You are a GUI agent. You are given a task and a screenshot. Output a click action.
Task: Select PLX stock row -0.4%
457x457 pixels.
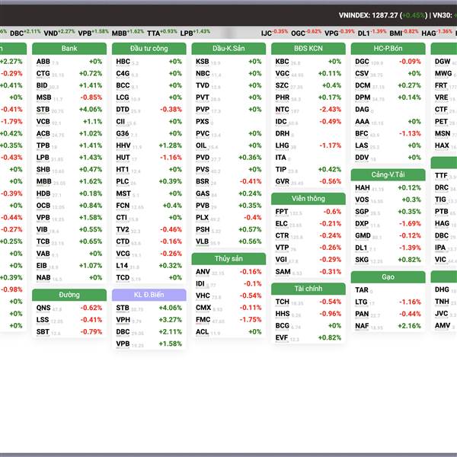(x=228, y=217)
